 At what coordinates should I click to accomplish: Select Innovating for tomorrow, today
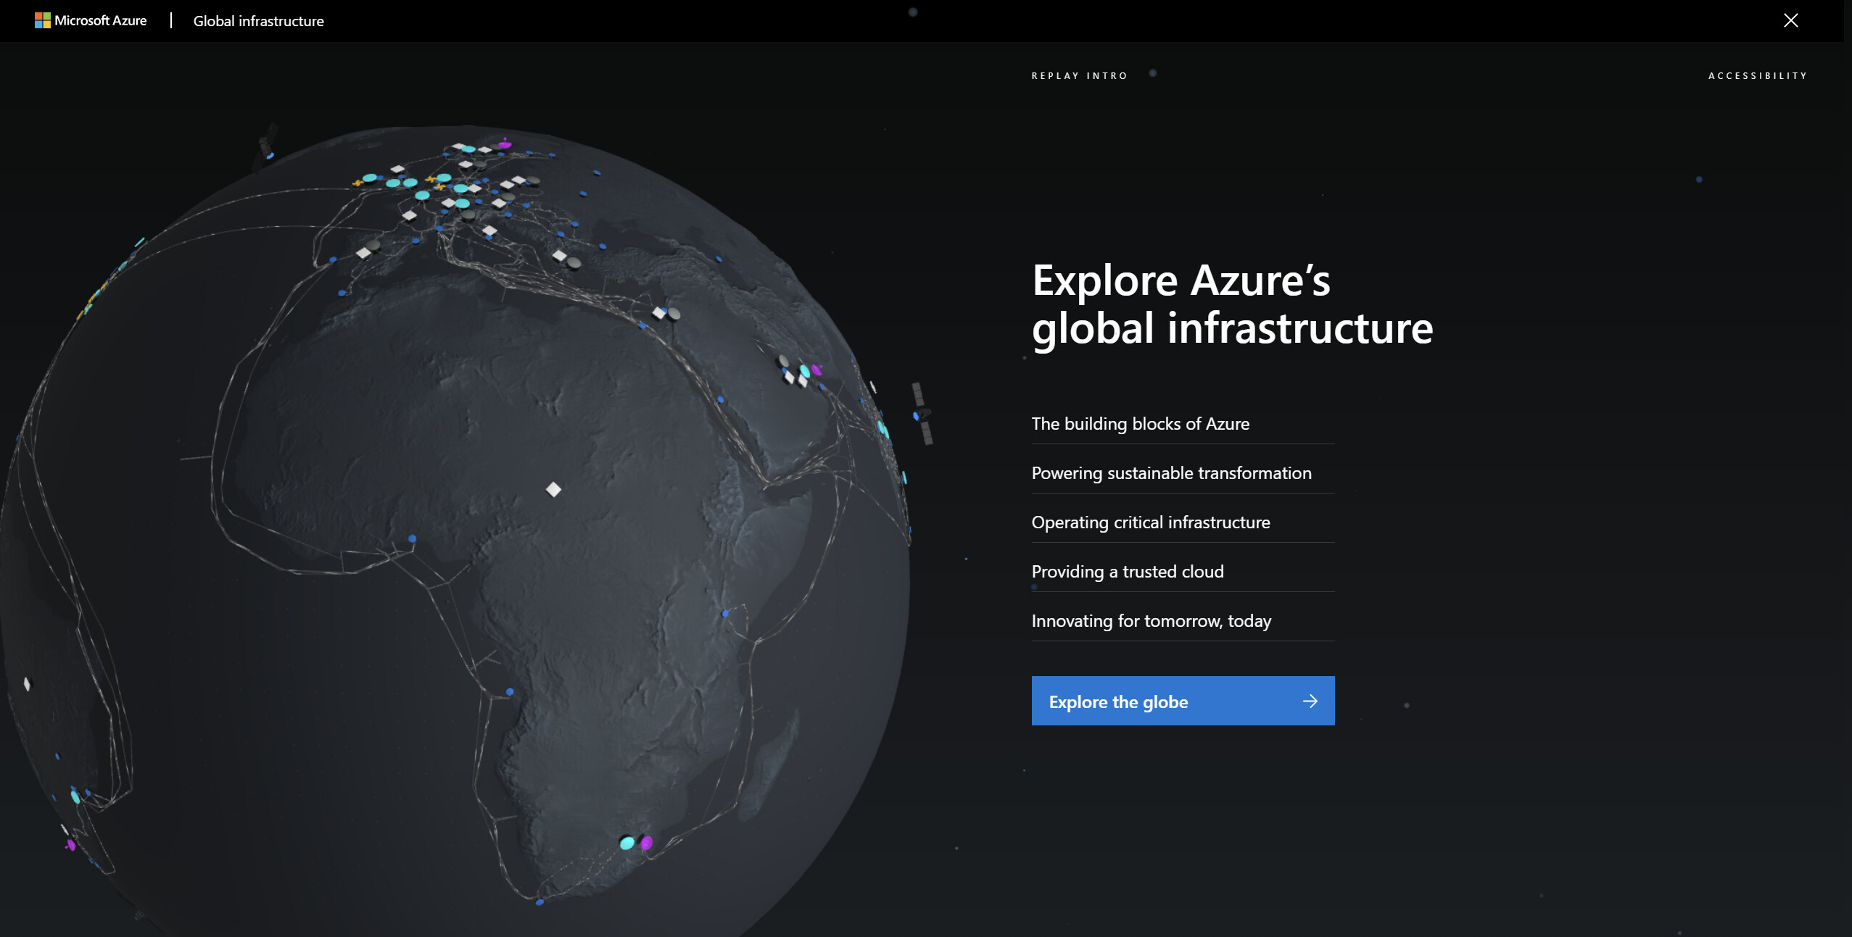(1151, 621)
